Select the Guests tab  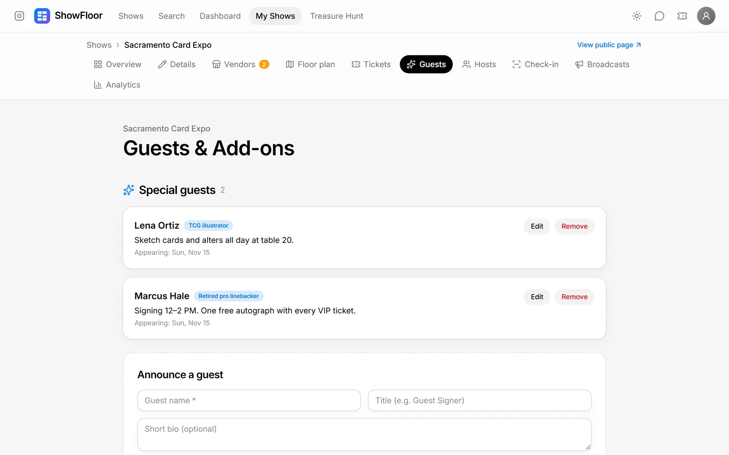[426, 64]
